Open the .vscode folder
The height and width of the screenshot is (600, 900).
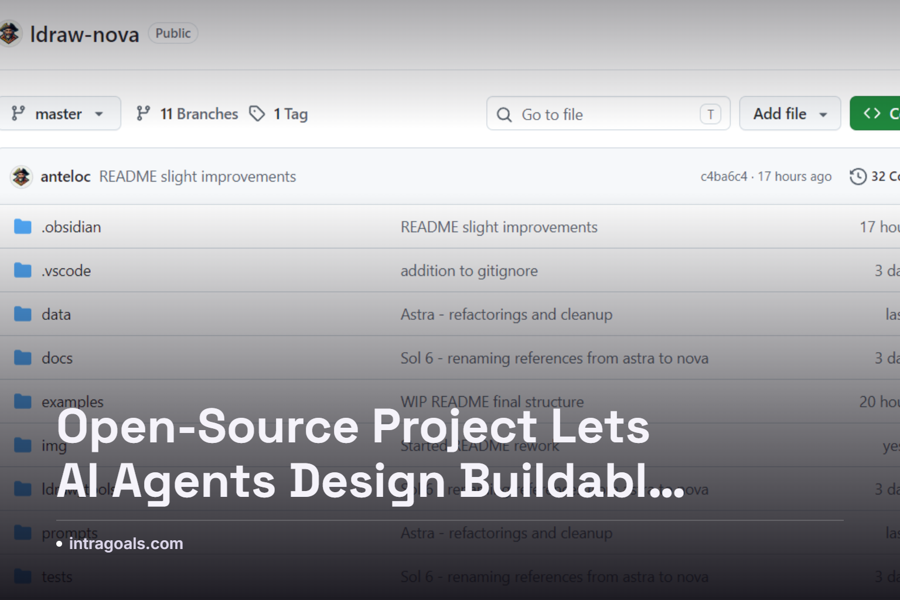[66, 271]
